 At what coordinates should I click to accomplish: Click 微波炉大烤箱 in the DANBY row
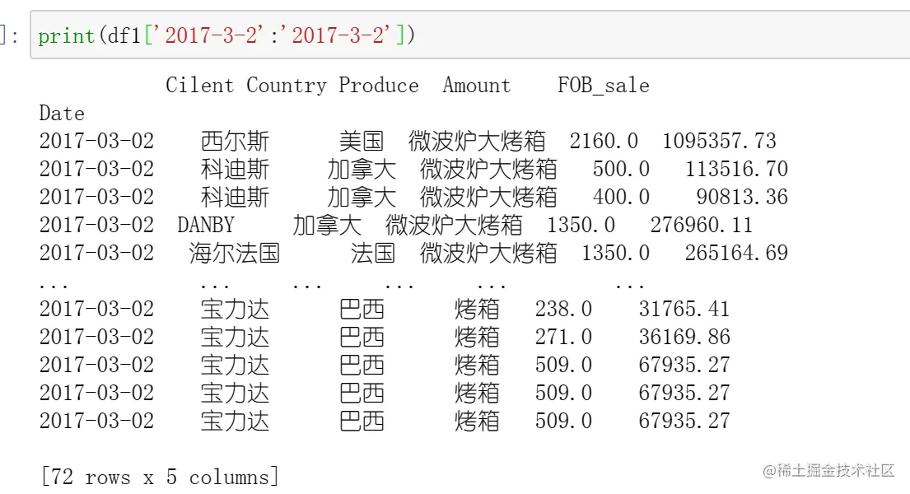[454, 225]
